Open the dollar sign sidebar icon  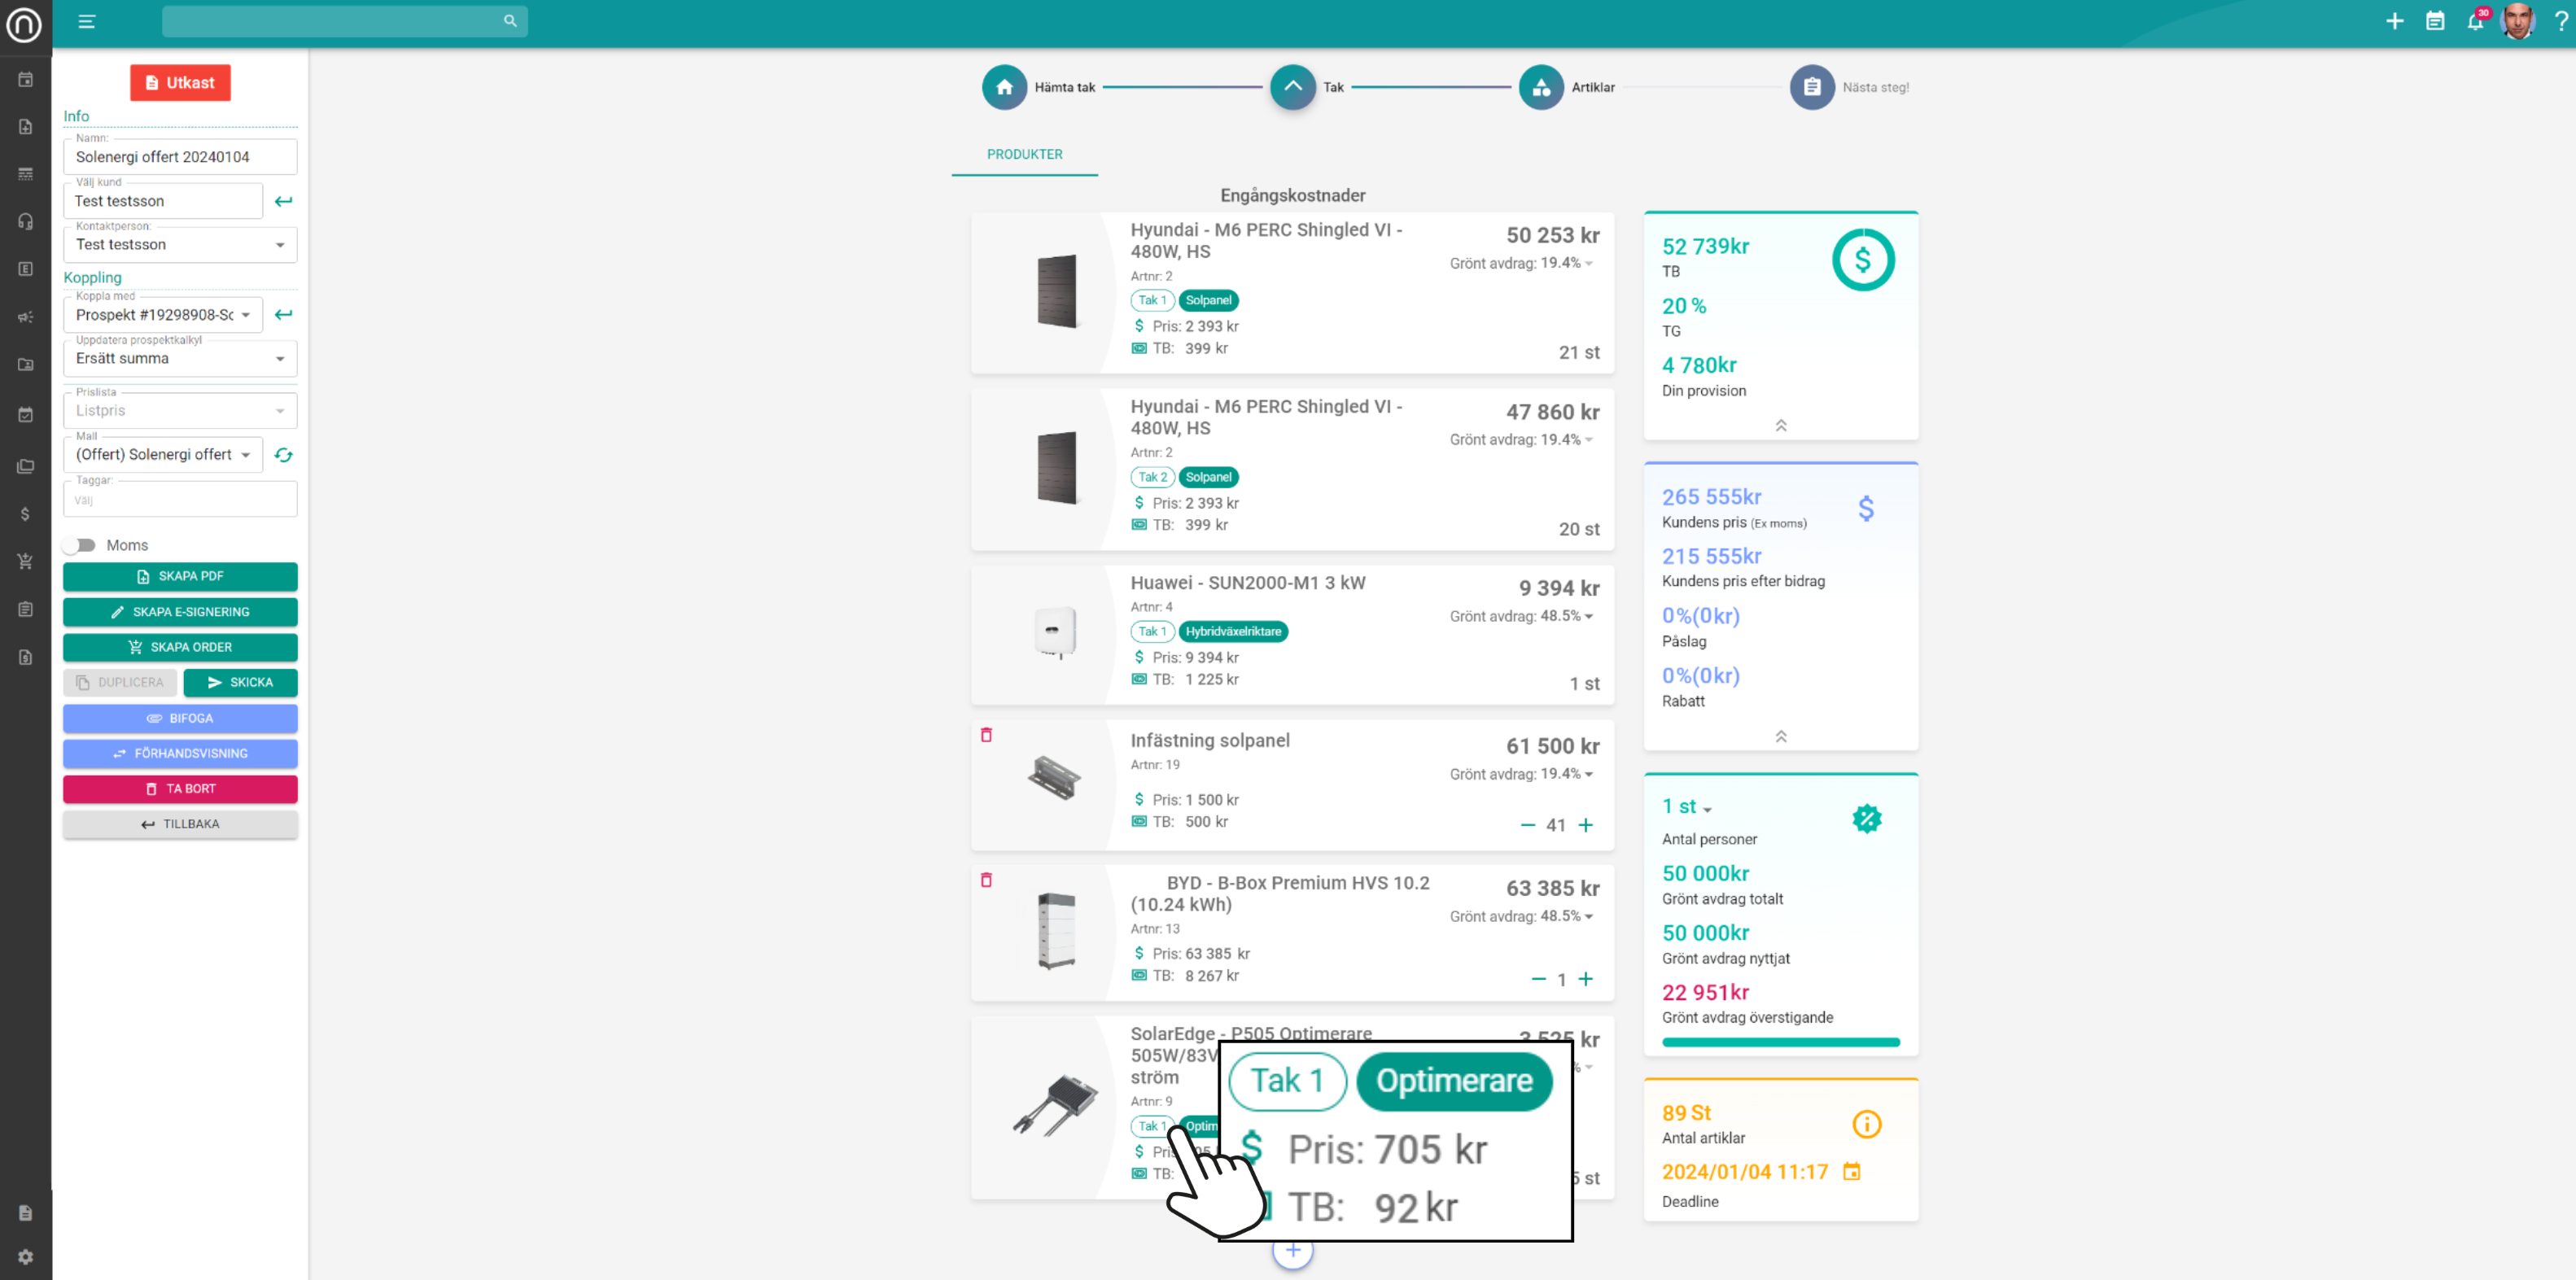pyautogui.click(x=26, y=514)
